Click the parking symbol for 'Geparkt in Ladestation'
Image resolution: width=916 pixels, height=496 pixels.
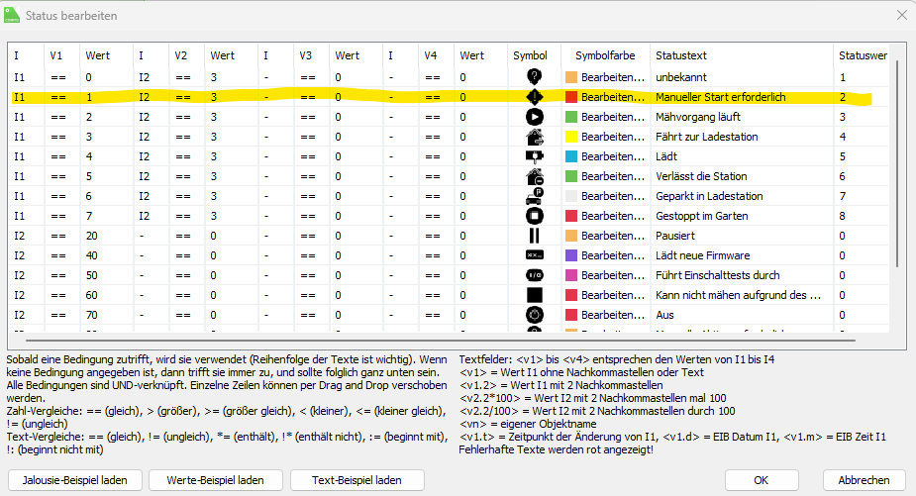pyautogui.click(x=534, y=196)
